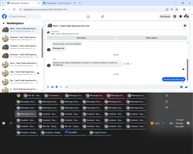Screen dimensions: 193x154
Task: Click the voice clip microphone icon
Action: [x=48, y=87]
